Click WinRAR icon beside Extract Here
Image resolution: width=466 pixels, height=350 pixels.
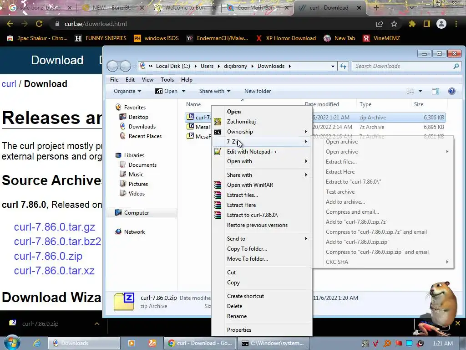(218, 205)
